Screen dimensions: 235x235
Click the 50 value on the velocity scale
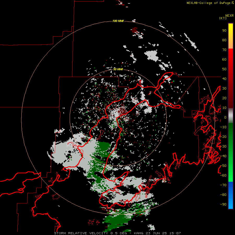(224, 69)
